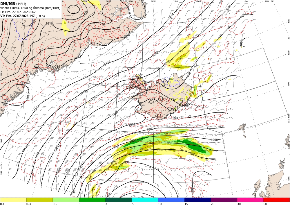Click the '1000' label inside the green rain band

click(x=133, y=141)
